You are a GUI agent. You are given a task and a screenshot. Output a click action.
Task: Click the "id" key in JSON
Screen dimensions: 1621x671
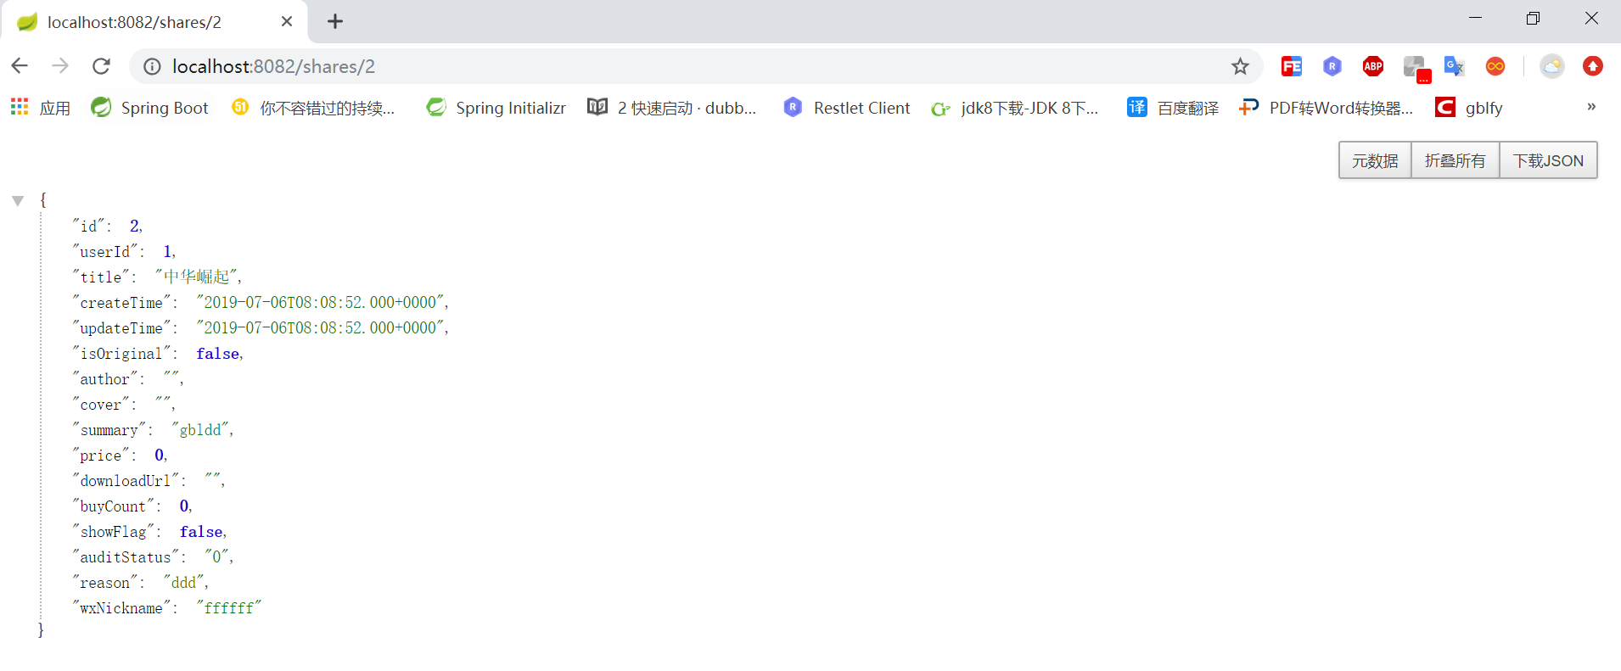(x=88, y=226)
